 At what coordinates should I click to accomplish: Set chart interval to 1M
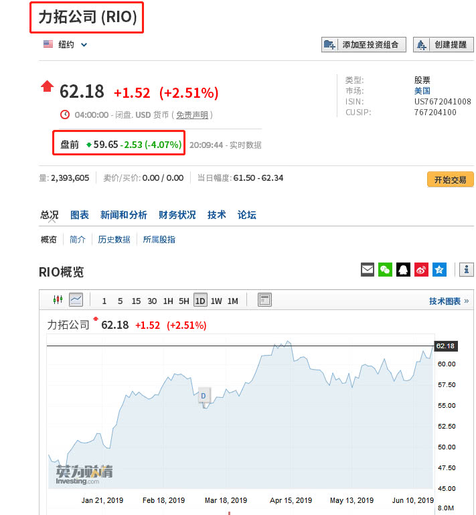click(x=233, y=301)
